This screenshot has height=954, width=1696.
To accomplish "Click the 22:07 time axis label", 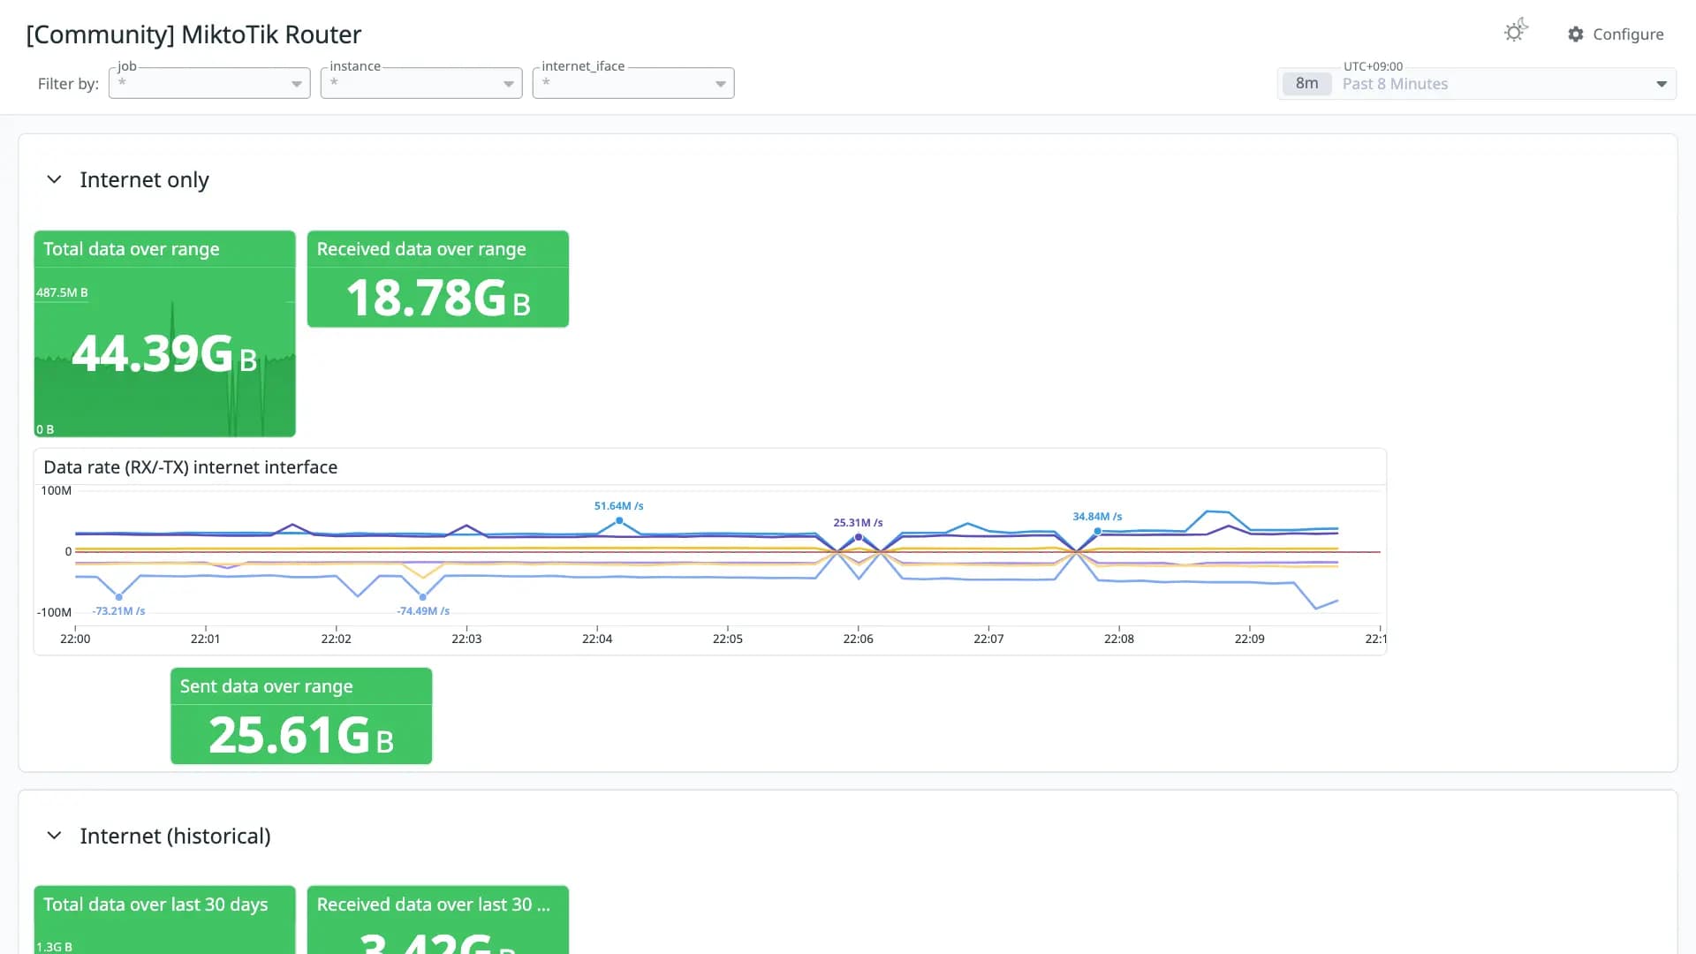I will pyautogui.click(x=988, y=639).
